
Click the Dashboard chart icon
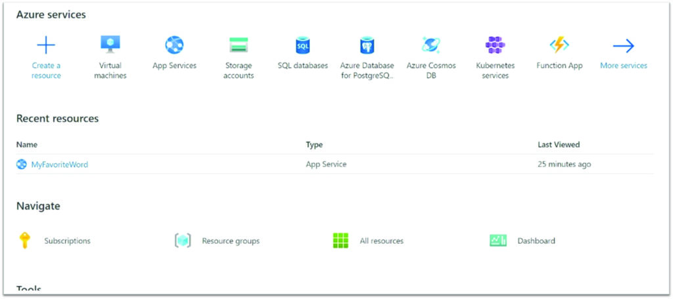[498, 240]
